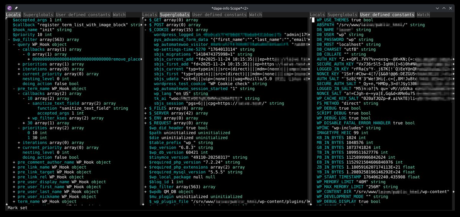Select User defined constants tab in right pane

click(387, 15)
